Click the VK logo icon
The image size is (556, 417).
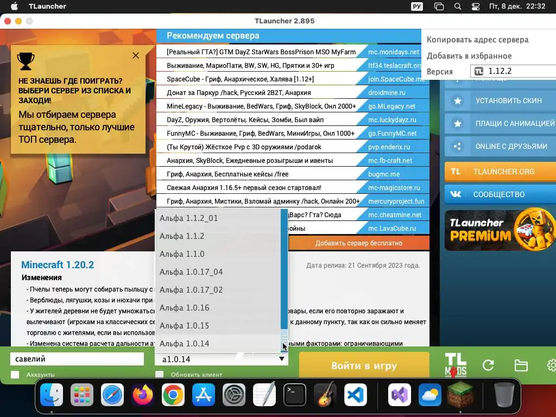tap(456, 194)
